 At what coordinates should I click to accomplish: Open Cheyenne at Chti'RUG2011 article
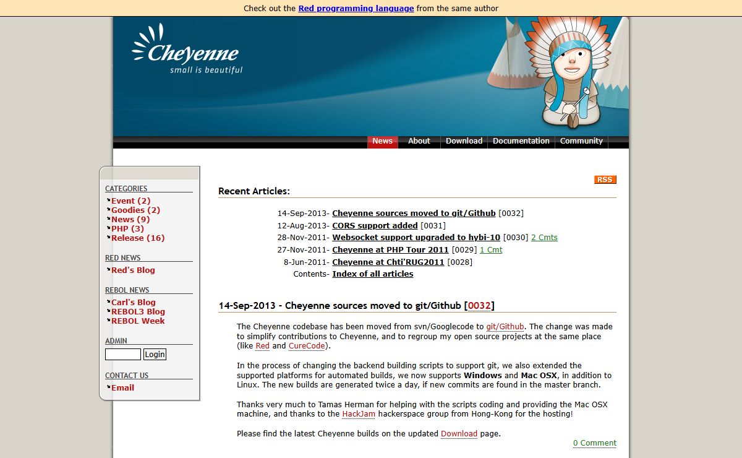(388, 262)
